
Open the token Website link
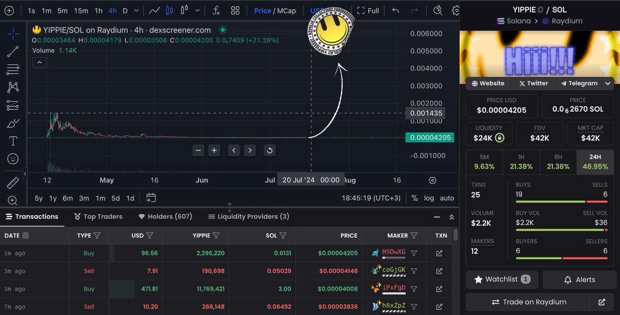[487, 83]
